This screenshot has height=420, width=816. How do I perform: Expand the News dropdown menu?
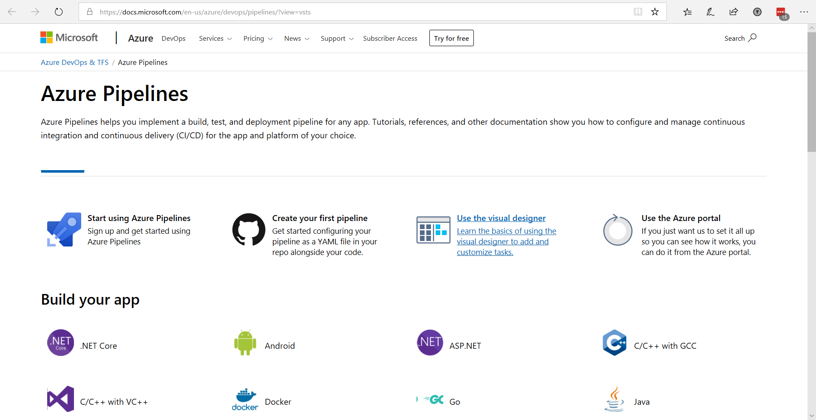297,38
